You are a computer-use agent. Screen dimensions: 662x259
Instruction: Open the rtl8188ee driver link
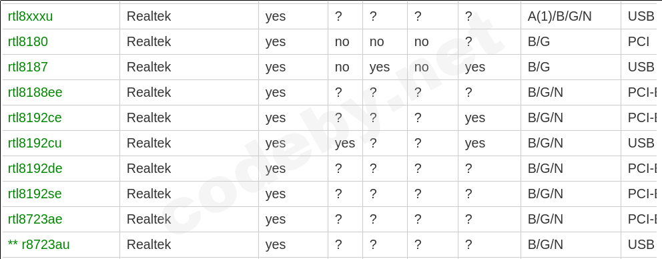coord(35,93)
